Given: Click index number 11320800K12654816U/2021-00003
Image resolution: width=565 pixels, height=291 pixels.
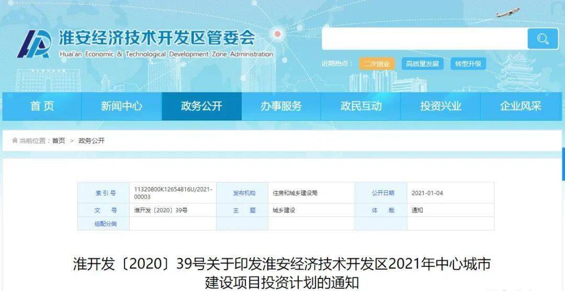Looking at the screenshot, I should [173, 193].
